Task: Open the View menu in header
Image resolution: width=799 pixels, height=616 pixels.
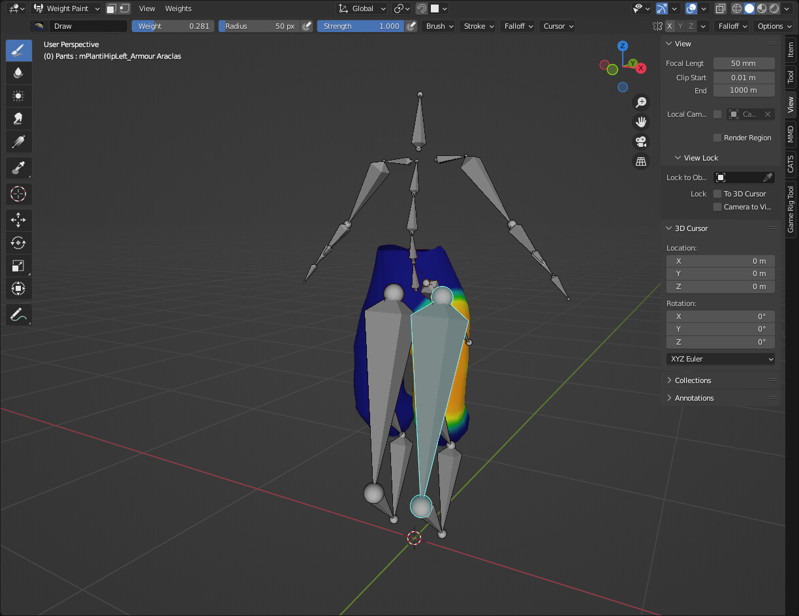Action: click(x=147, y=8)
